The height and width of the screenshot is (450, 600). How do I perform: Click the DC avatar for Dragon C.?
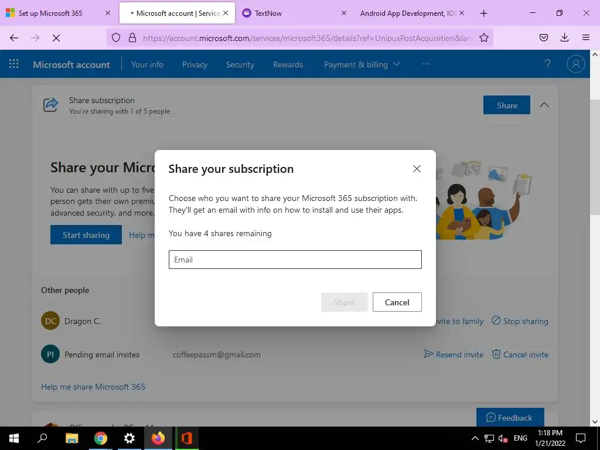(x=50, y=321)
